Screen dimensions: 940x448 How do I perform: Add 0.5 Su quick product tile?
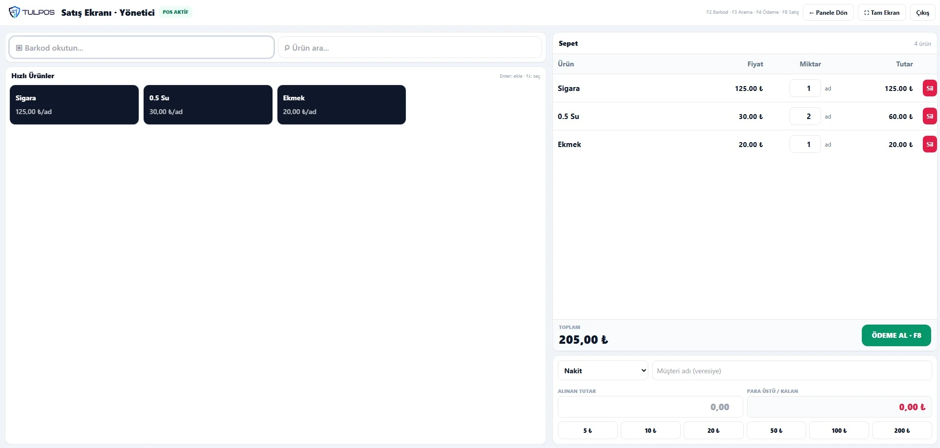point(208,105)
